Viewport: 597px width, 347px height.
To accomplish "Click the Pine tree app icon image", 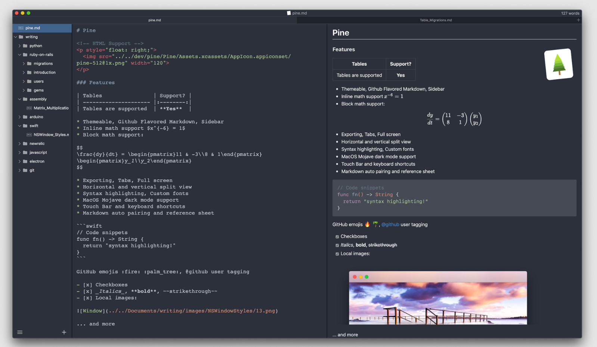I will coord(559,64).
